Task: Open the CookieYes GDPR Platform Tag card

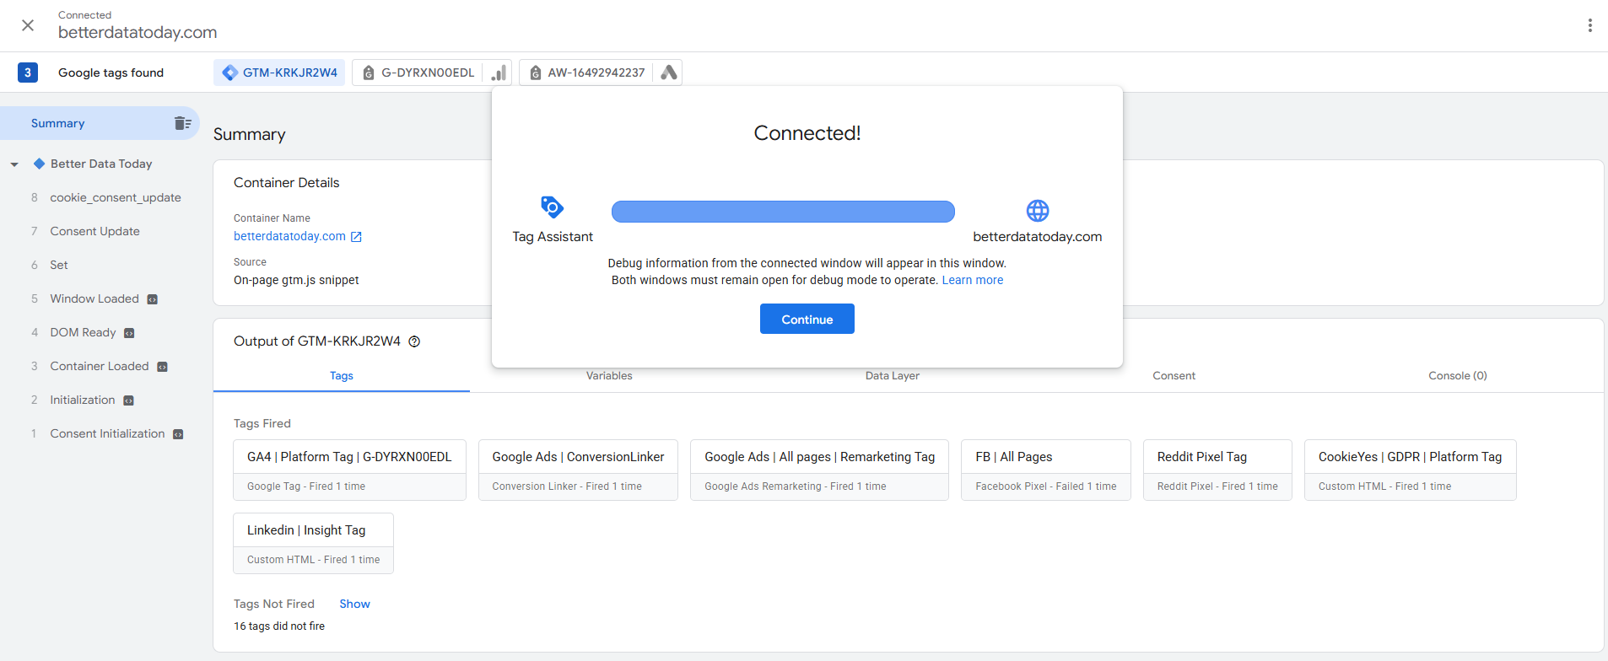Action: [1411, 470]
